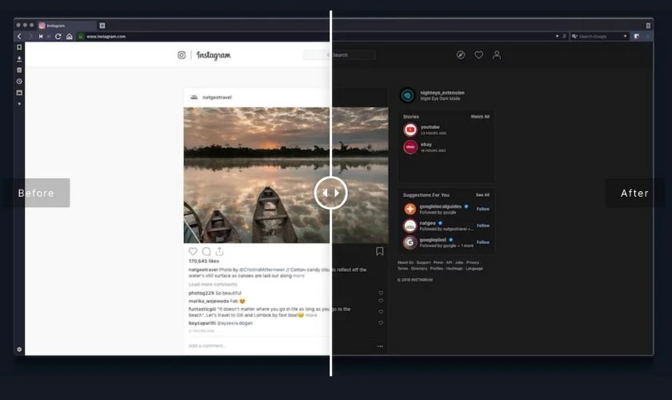Open the Activity heart icon in the header

point(478,55)
